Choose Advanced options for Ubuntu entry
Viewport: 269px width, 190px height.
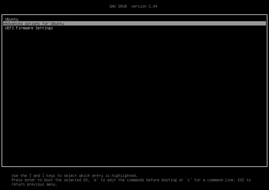(35, 24)
